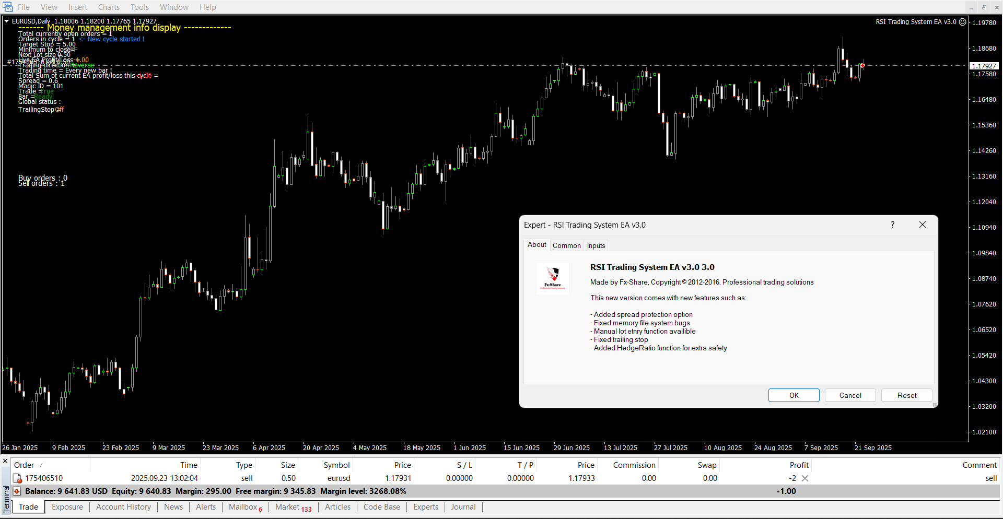Click the red sell arrow marker on chart

click(x=862, y=65)
